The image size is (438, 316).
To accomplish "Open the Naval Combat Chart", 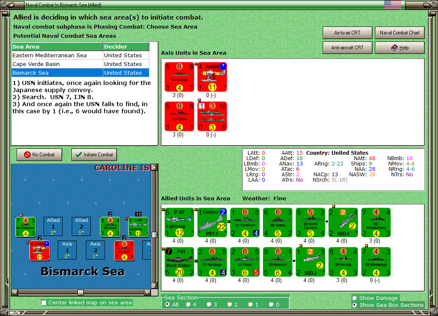I will 400,33.
